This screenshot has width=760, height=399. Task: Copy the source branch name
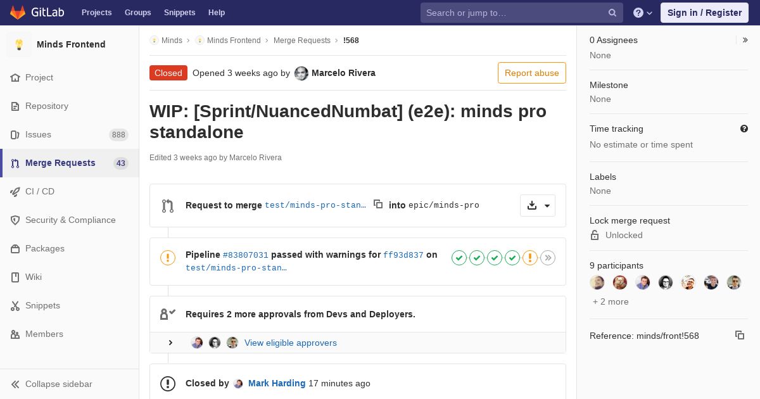click(x=378, y=204)
